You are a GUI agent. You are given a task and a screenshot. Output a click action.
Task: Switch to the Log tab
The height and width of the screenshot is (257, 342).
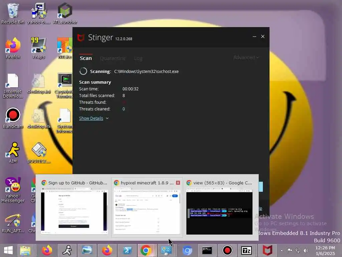(138, 58)
